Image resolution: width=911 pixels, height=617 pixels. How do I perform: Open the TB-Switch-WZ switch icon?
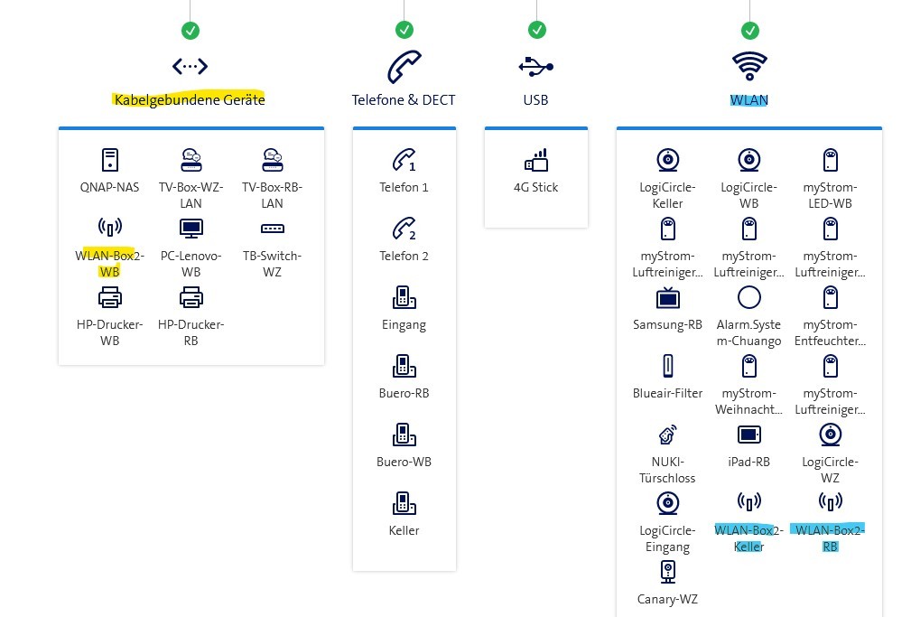click(272, 229)
